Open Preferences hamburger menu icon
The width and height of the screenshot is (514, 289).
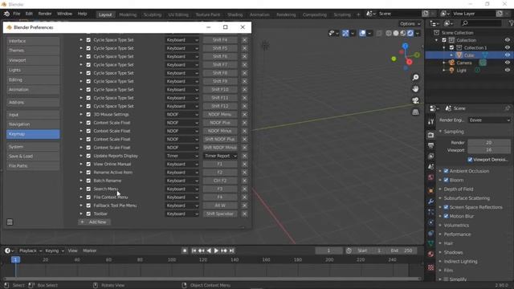pyautogui.click(x=10, y=222)
